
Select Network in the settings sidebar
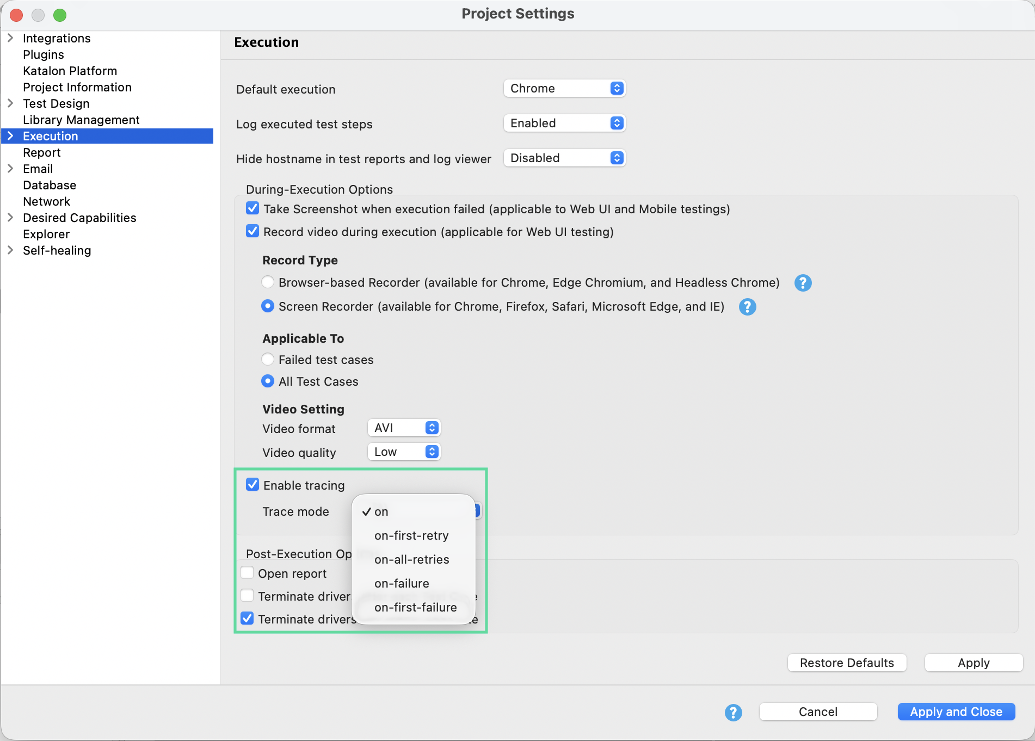pos(47,201)
